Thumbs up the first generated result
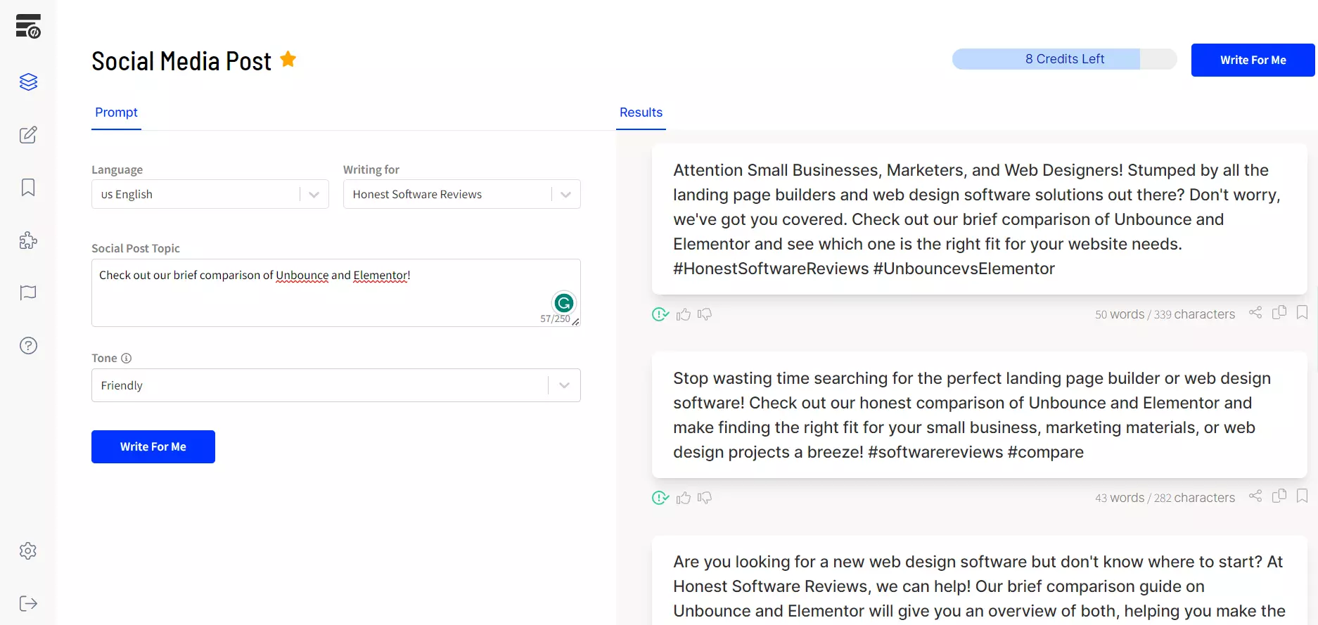 [x=683, y=314]
